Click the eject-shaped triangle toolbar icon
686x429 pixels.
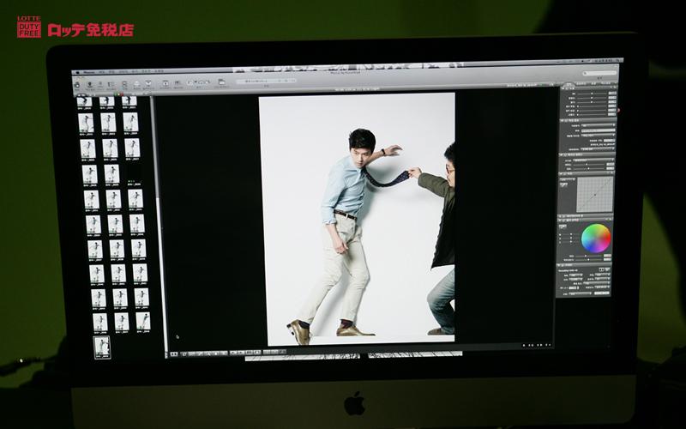point(137,83)
